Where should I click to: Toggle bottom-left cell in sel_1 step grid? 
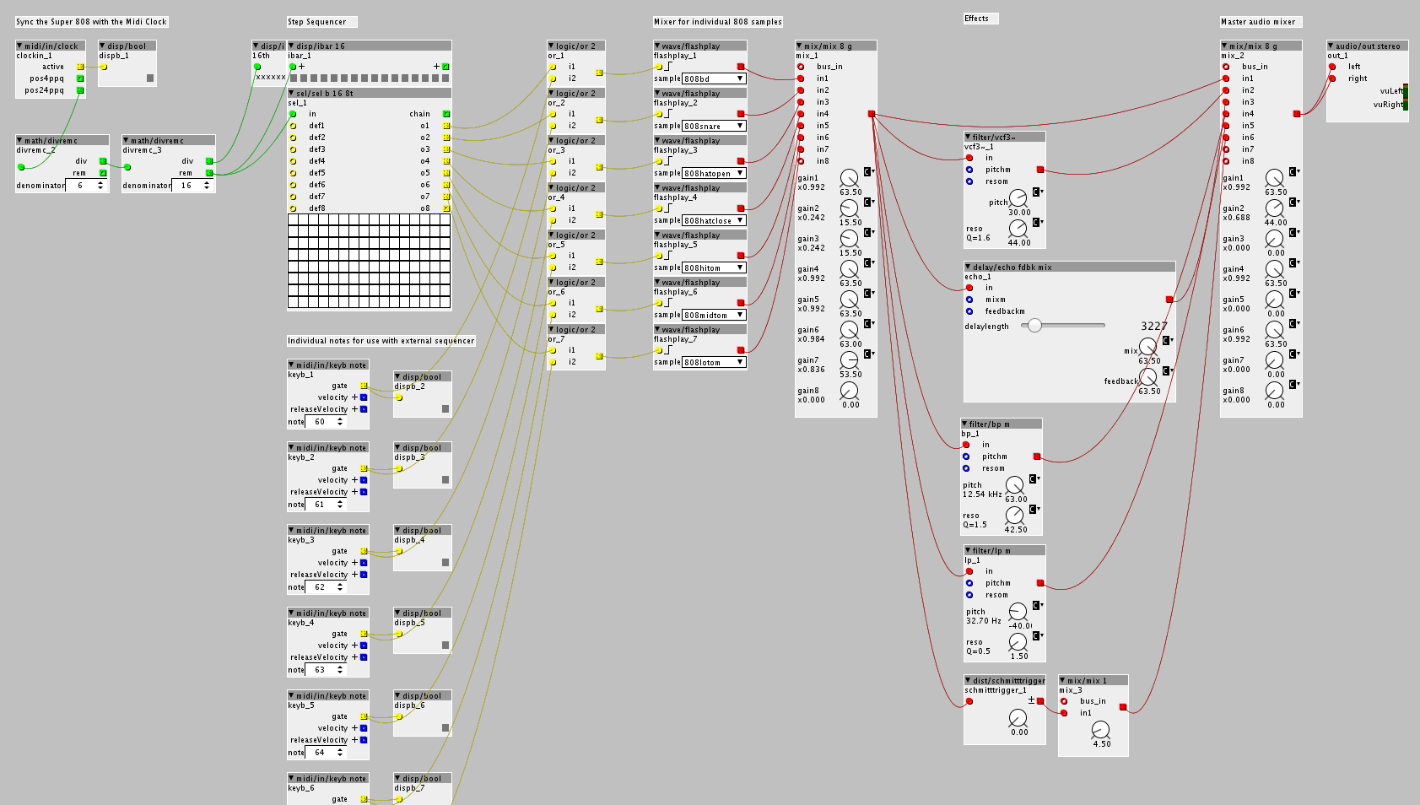(294, 301)
